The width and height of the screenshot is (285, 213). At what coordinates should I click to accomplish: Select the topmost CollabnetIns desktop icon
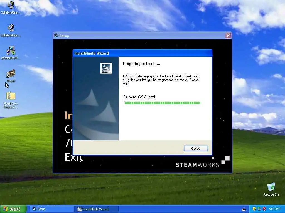click(11, 7)
